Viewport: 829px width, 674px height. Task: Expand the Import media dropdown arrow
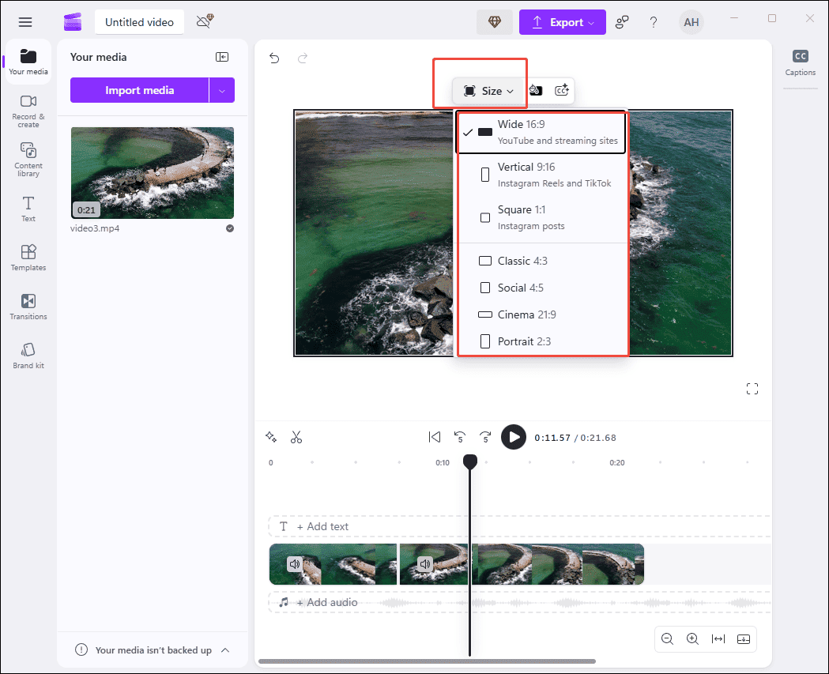pos(224,90)
